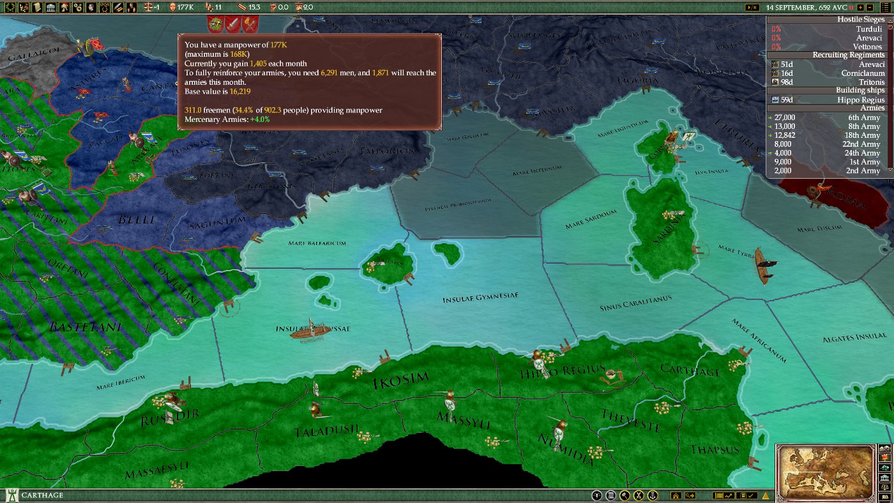Click the sword alert shield icon

coord(232,24)
